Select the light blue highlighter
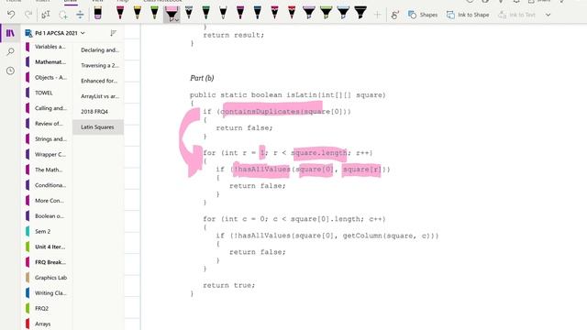The width and height of the screenshot is (587, 330). coord(343,12)
